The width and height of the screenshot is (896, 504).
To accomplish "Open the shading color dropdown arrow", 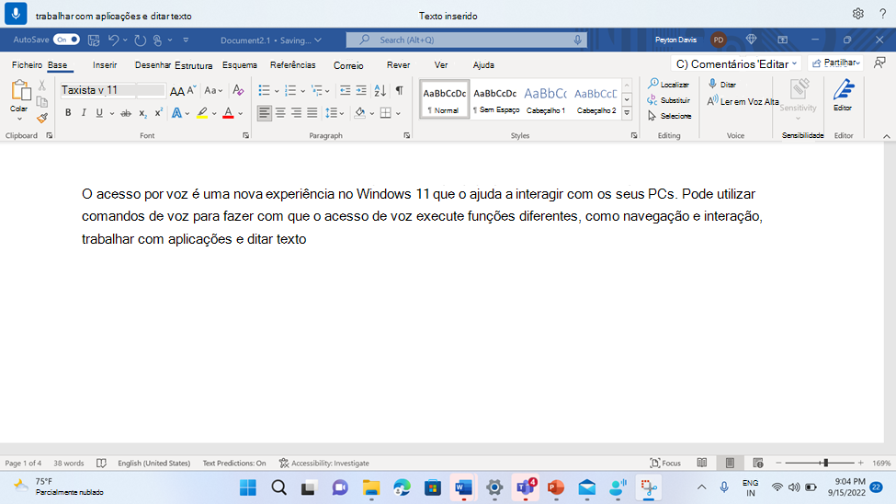I will coord(372,113).
